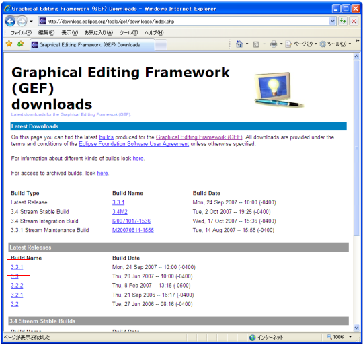
Task: Click the Home page icon
Action: tap(239, 44)
